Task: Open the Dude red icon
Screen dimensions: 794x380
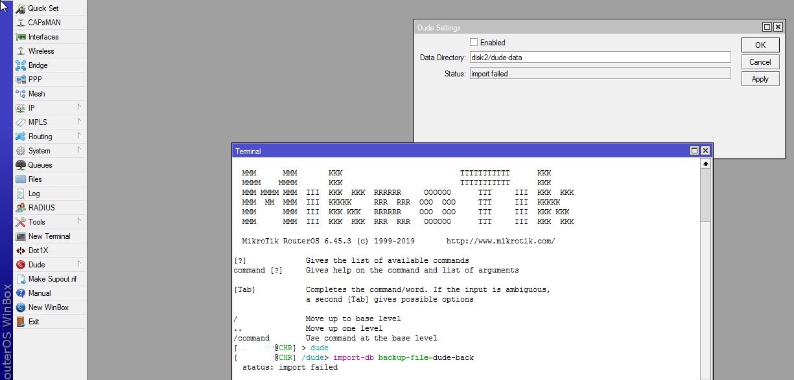Action: [21, 265]
